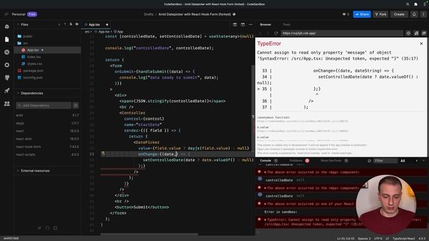Open the Live collaboration people icon
429x241 pixels.
pyautogui.click(x=7, y=103)
